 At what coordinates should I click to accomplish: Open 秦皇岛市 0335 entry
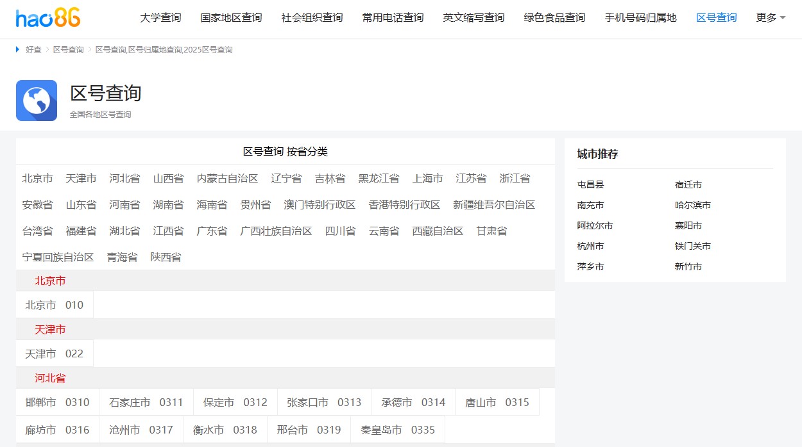click(398, 430)
